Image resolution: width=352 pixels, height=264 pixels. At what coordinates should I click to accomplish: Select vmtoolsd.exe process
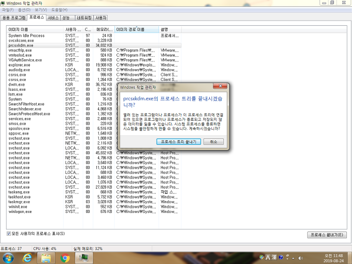coord(94,55)
